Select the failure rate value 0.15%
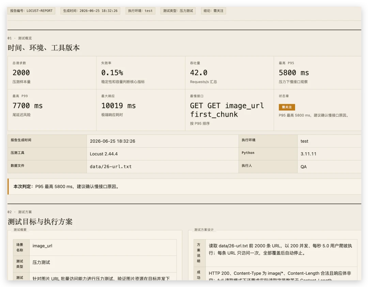Image resolution: width=368 pixels, height=287 pixels. click(112, 73)
